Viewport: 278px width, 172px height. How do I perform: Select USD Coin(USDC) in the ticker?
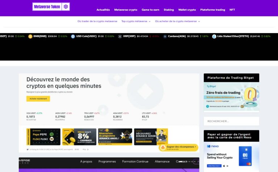coord(87,36)
